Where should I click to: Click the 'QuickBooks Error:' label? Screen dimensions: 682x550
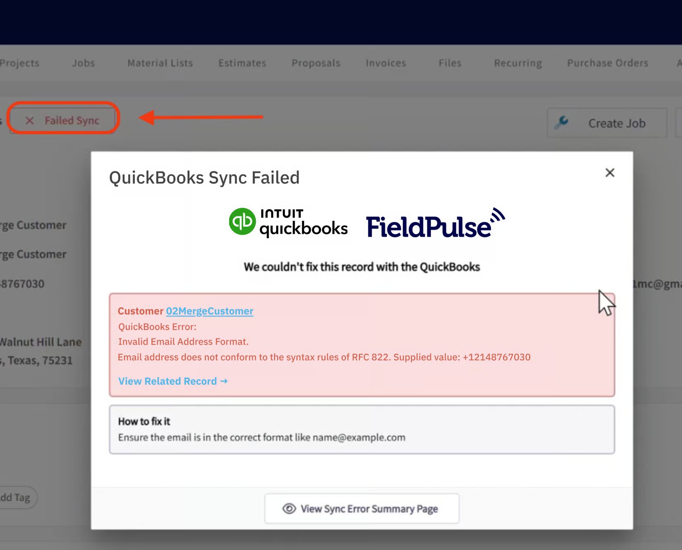(x=157, y=327)
